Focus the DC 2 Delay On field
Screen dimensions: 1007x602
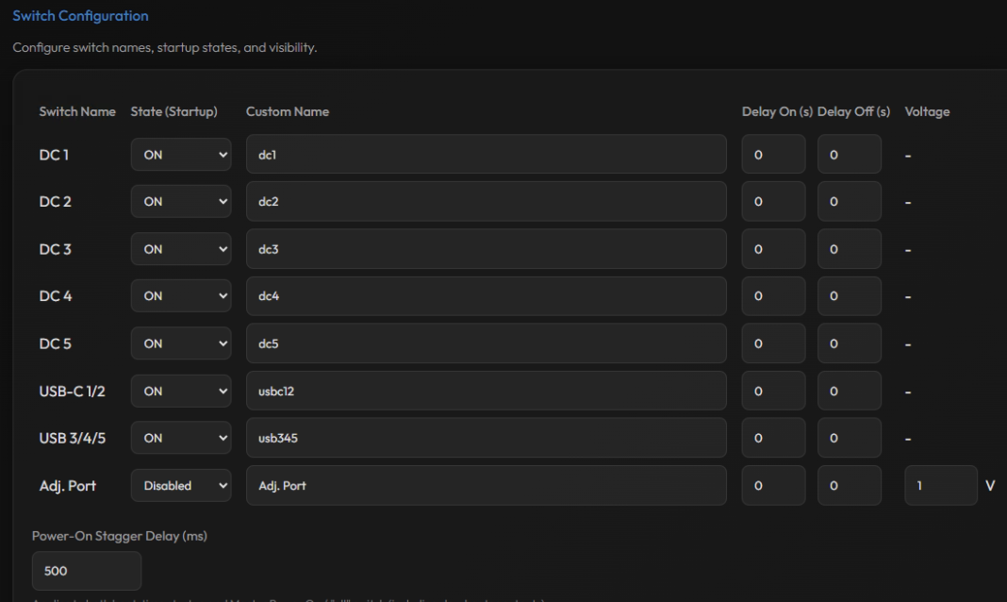[773, 201]
